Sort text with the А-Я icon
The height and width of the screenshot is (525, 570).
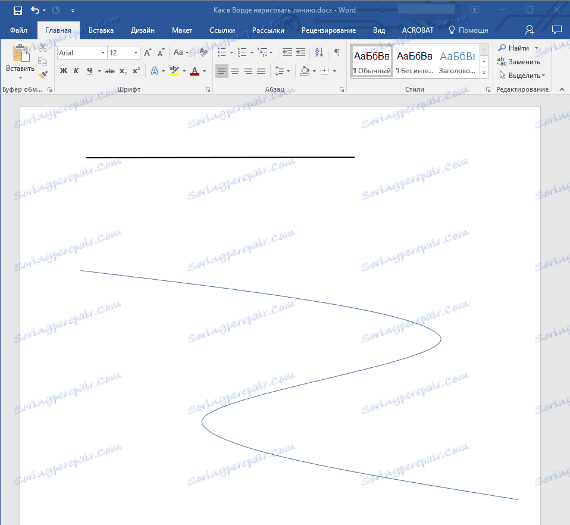pos(319,53)
